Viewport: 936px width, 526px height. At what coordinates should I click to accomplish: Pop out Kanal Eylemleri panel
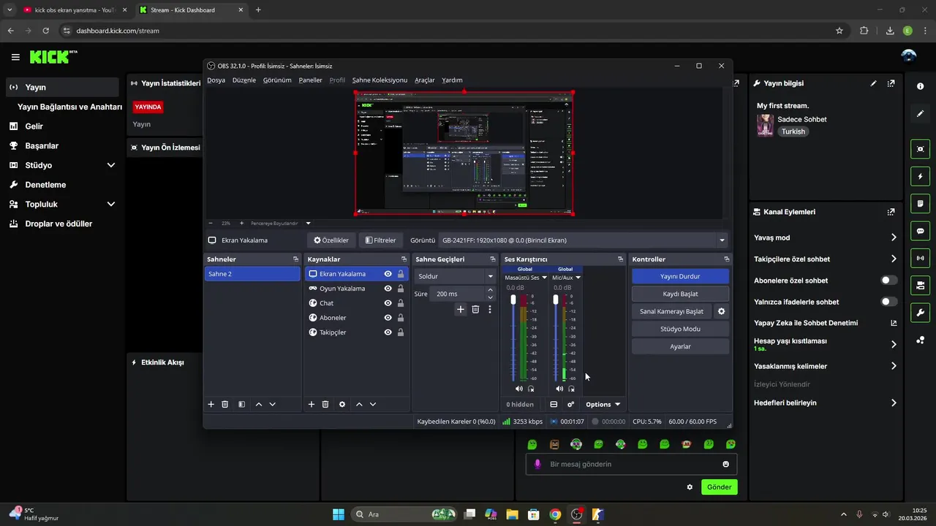pyautogui.click(x=891, y=212)
